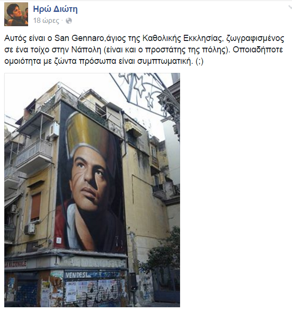The width and height of the screenshot is (292, 312).
Task: Expand the post options chevron at top right
Action: 290,7
